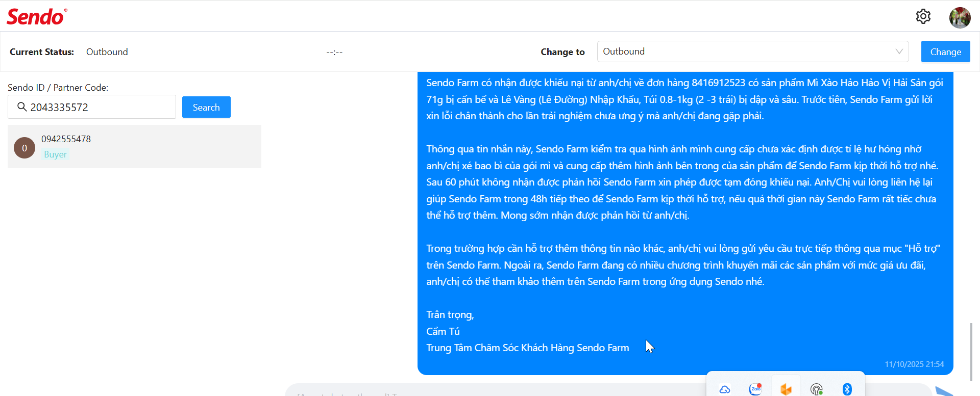Click the --:-- timer text
The height and width of the screenshot is (396, 980).
[x=334, y=52]
